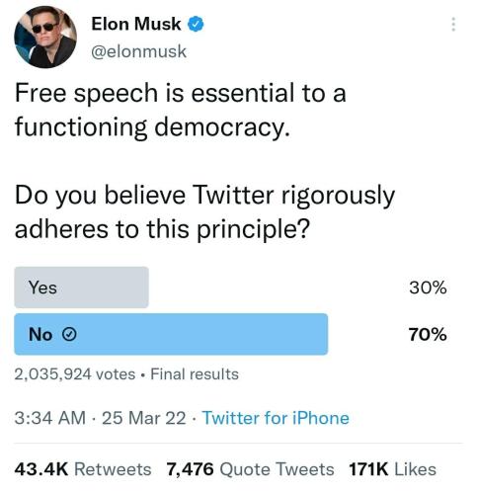Select the No poll option bar
The height and width of the screenshot is (494, 477).
point(171,334)
